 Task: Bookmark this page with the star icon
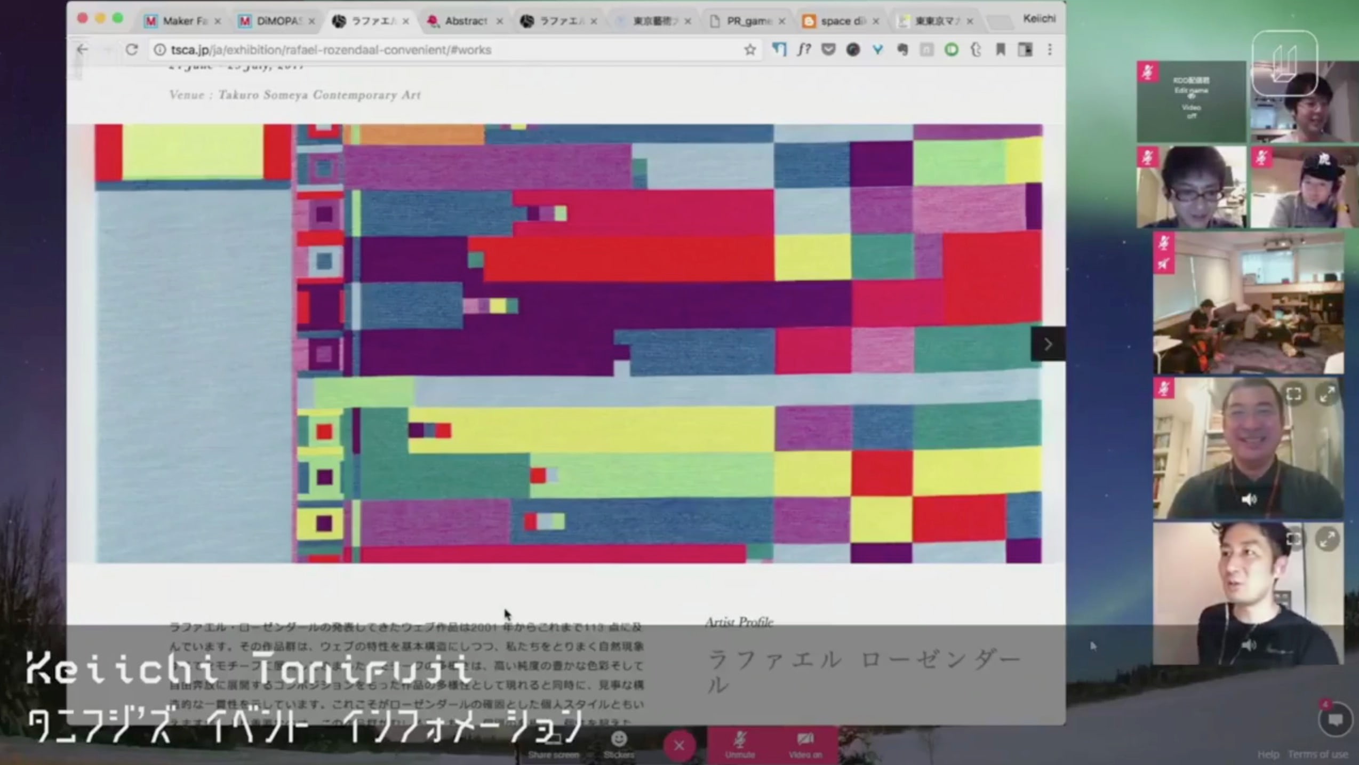coord(749,50)
